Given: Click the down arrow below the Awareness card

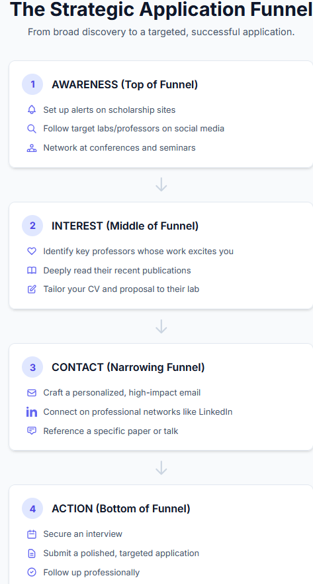Looking at the screenshot, I should 161,184.
